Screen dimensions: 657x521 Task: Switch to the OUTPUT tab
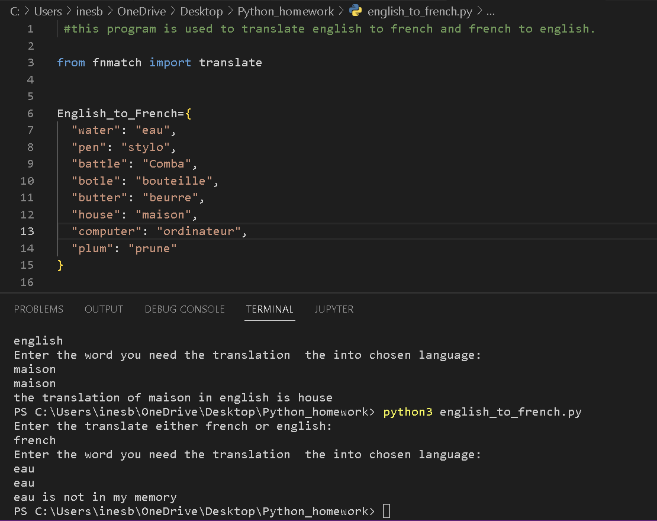point(104,309)
